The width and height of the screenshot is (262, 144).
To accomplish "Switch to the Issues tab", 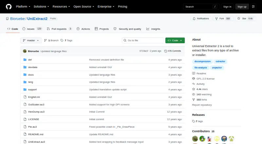I will pos(32,29).
